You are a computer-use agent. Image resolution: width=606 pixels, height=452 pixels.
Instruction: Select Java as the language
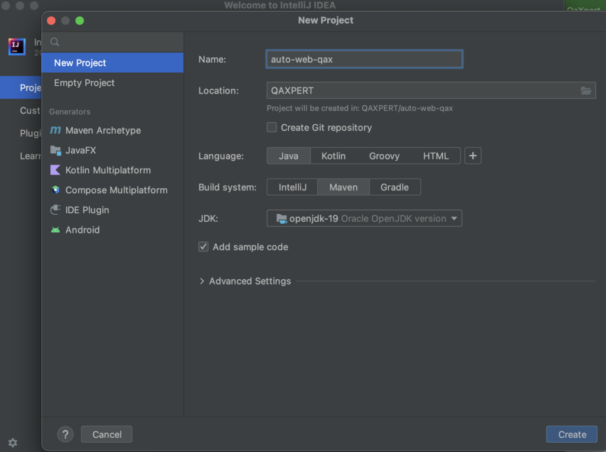[289, 156]
